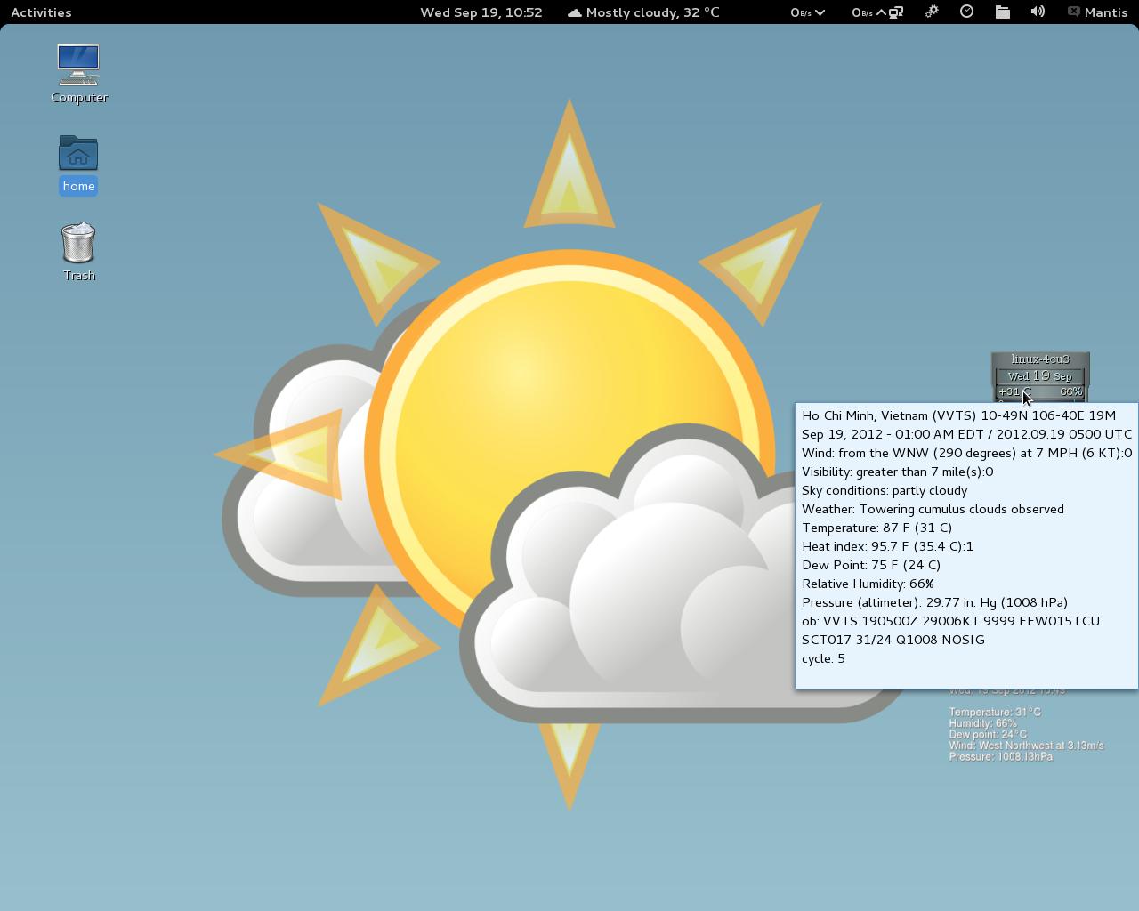Click the cloud weather icon in top bar
Image resolution: width=1139 pixels, height=911 pixels.
[575, 12]
